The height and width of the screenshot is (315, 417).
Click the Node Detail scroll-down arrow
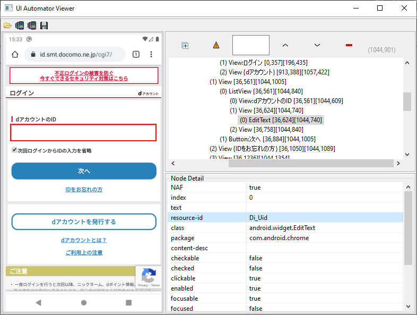click(x=408, y=307)
